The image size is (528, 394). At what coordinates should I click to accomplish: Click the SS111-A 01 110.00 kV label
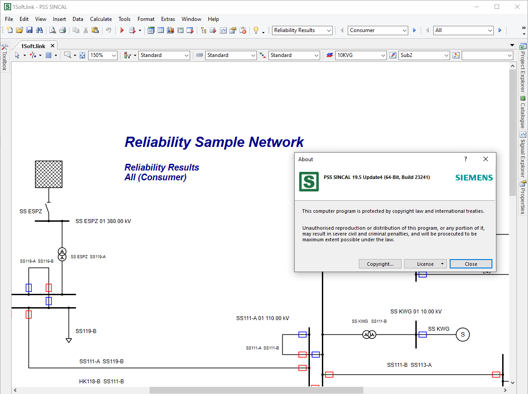263,318
